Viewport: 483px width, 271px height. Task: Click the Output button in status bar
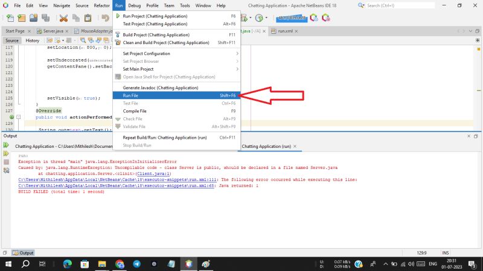pos(23,253)
